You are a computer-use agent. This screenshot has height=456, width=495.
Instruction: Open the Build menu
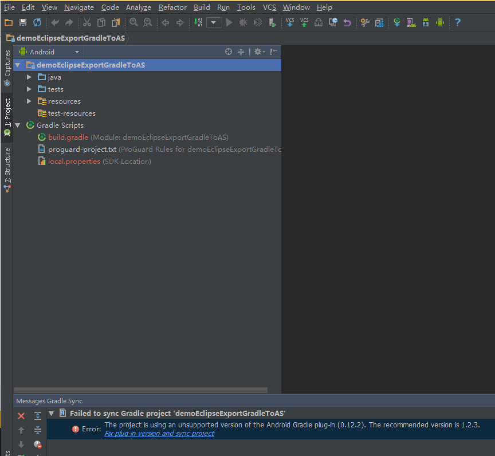(x=202, y=7)
